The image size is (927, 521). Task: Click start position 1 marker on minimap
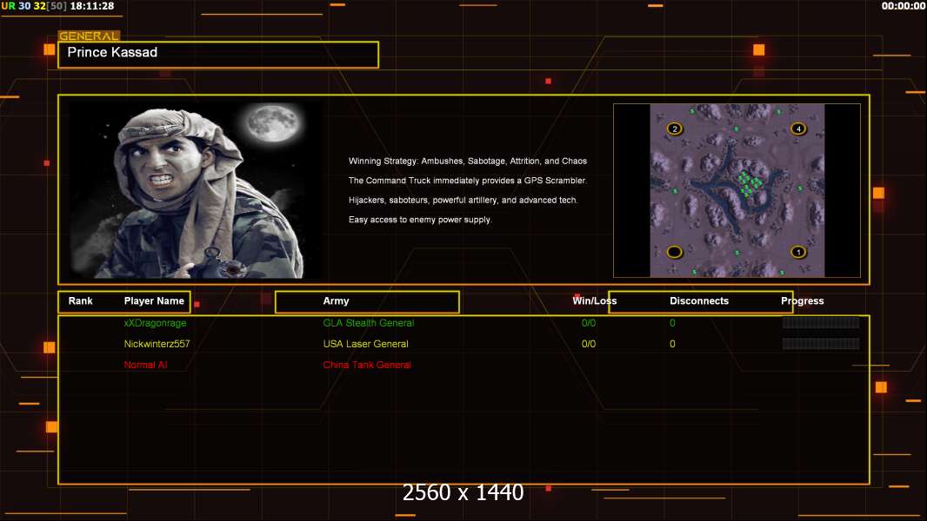[798, 252]
